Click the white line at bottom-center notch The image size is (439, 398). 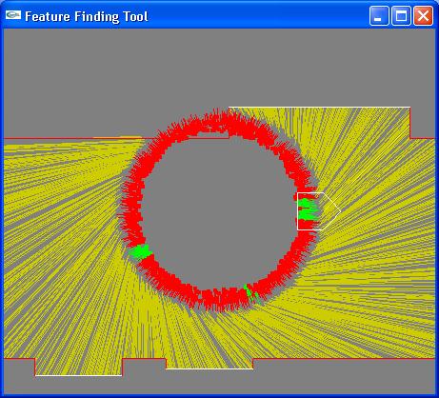(x=210, y=368)
